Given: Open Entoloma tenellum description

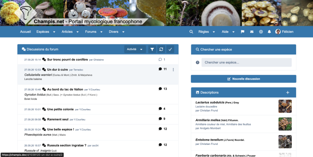Looking at the screenshot, I should [x=209, y=140].
